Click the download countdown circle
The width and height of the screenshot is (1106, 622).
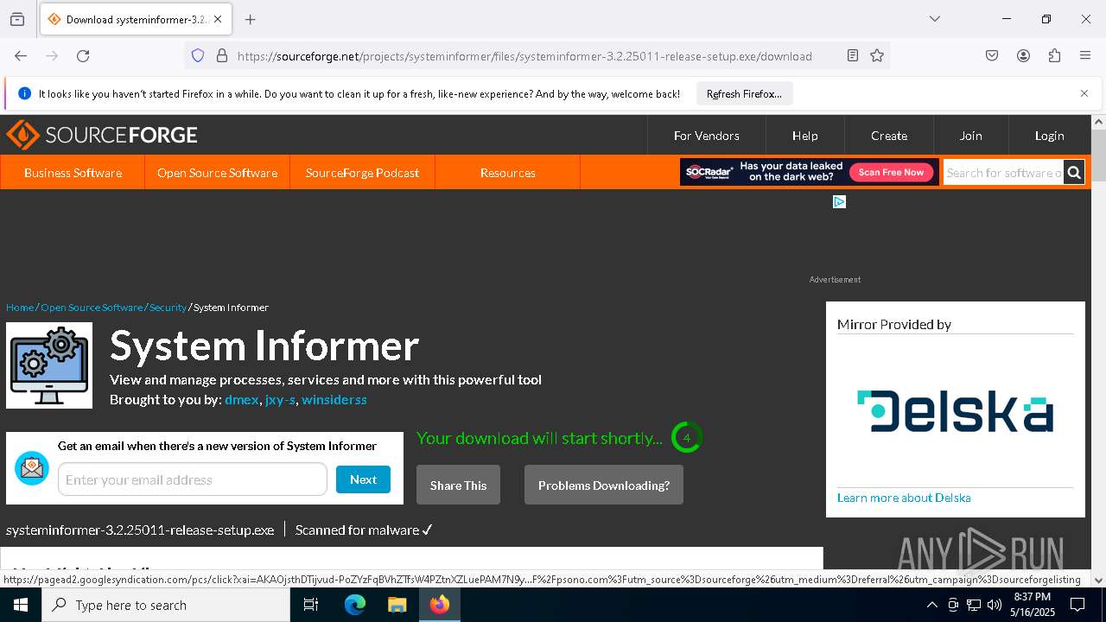point(687,437)
